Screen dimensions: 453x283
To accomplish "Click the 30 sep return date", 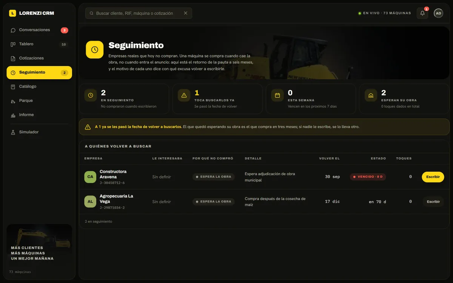I will coord(332,177).
